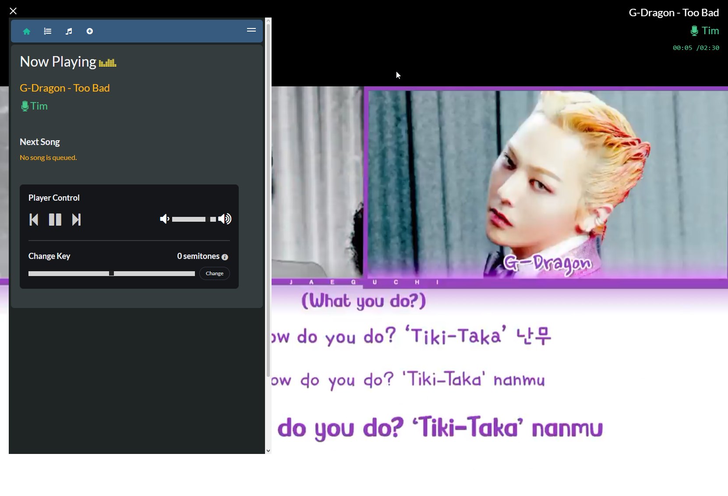
Task: Close the side panel with X
Action: coord(13,11)
